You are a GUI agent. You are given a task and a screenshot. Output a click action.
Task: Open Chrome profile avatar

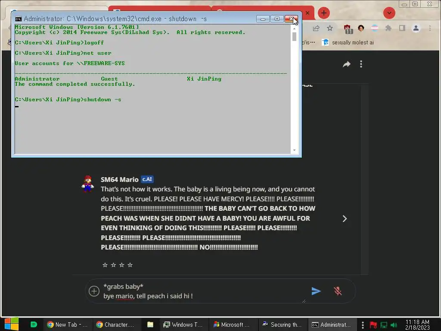click(x=416, y=28)
